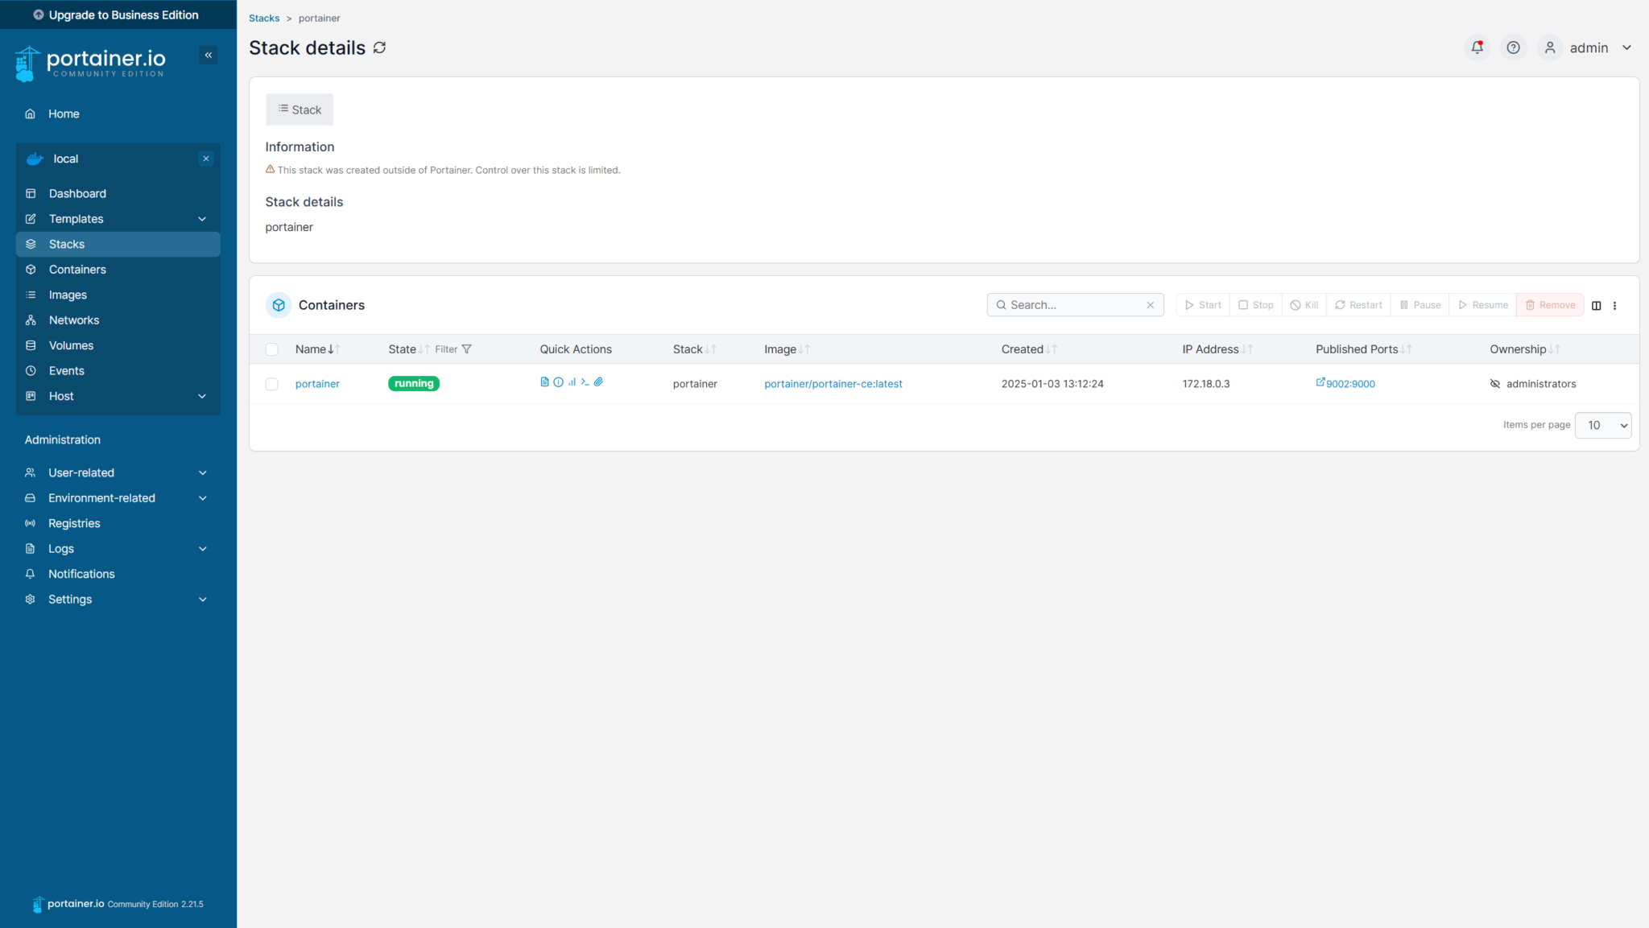Click the attach console paperclip icon
Screen dimensions: 1649x928
599,382
